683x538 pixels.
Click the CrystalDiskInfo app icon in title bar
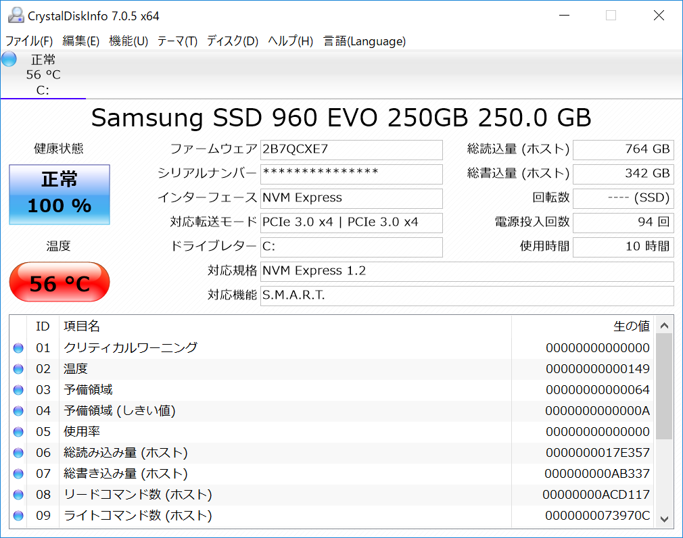tap(16, 16)
